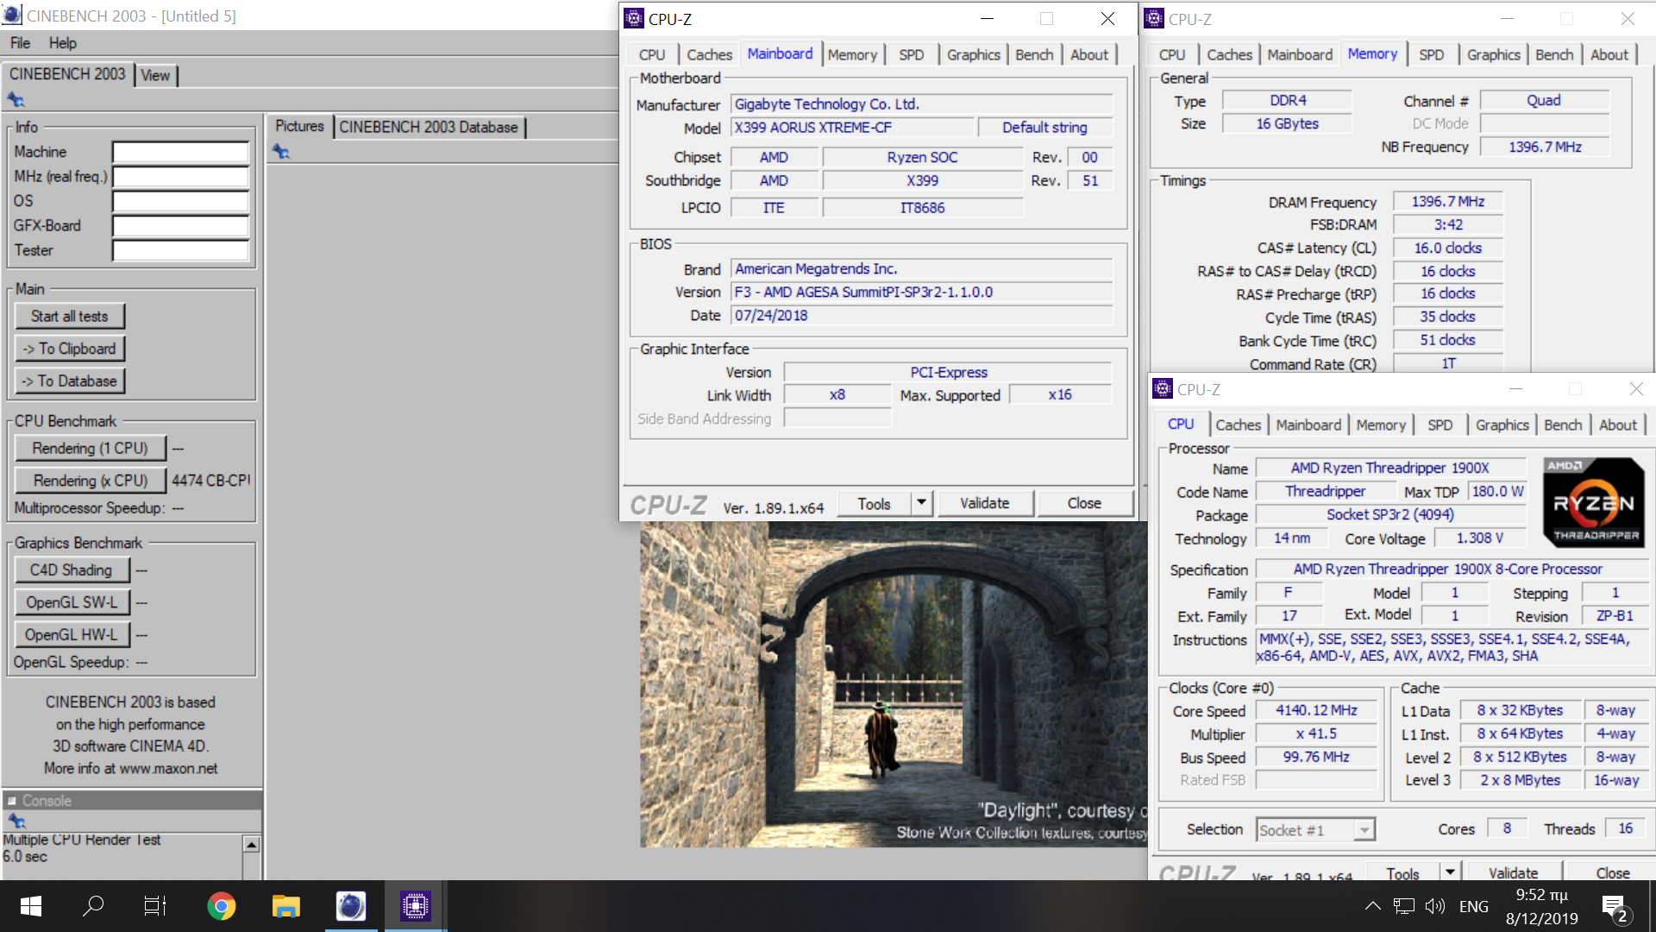Image resolution: width=1656 pixels, height=932 pixels.
Task: Run OpenGL HW-L benchmark
Action: [x=72, y=634]
